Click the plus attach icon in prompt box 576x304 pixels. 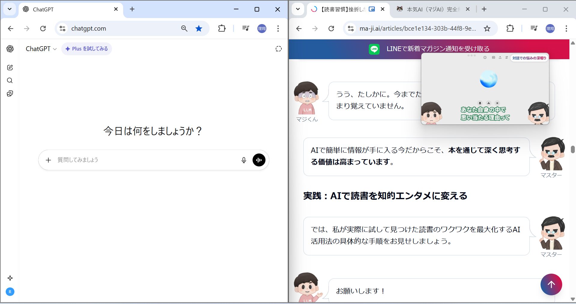pyautogui.click(x=48, y=160)
